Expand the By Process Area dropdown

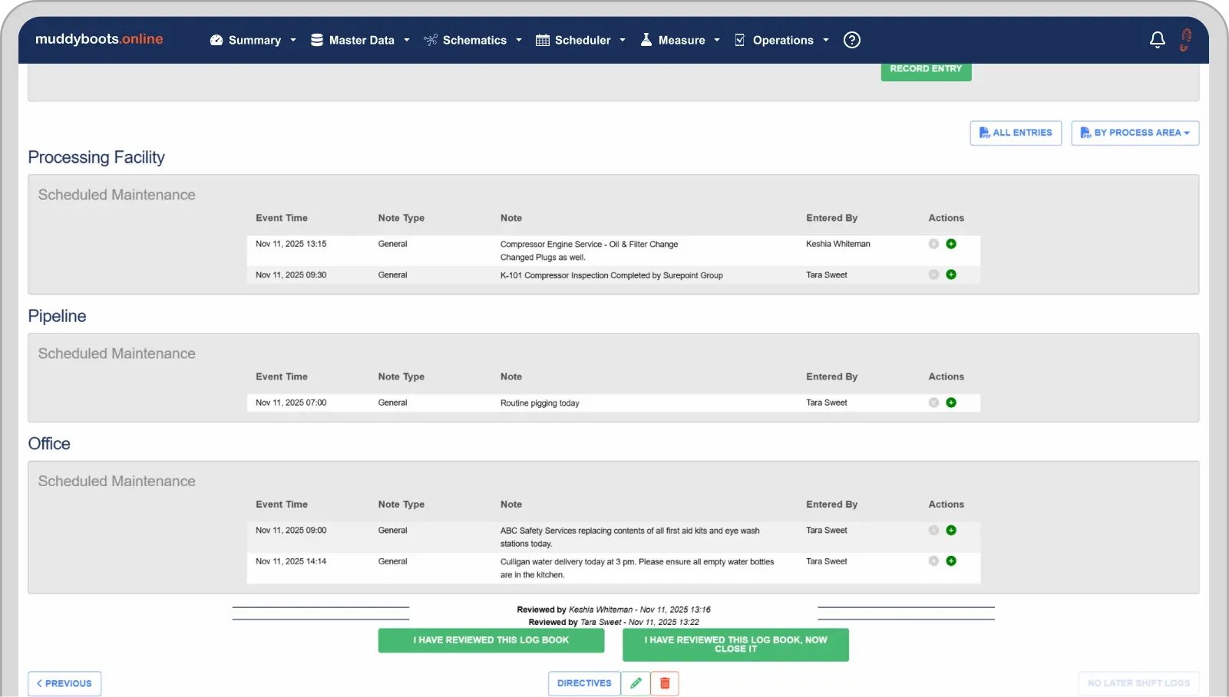tap(1135, 133)
